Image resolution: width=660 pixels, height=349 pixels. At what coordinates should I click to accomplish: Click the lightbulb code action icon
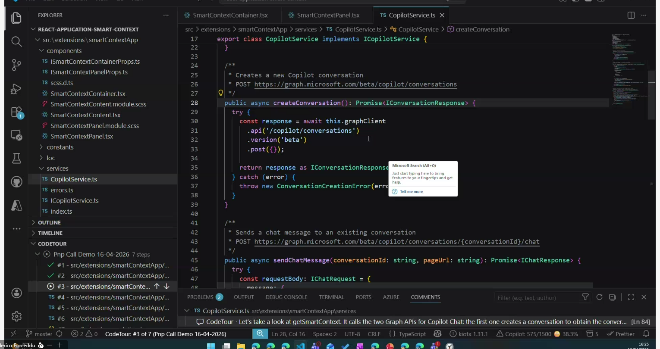(221, 93)
